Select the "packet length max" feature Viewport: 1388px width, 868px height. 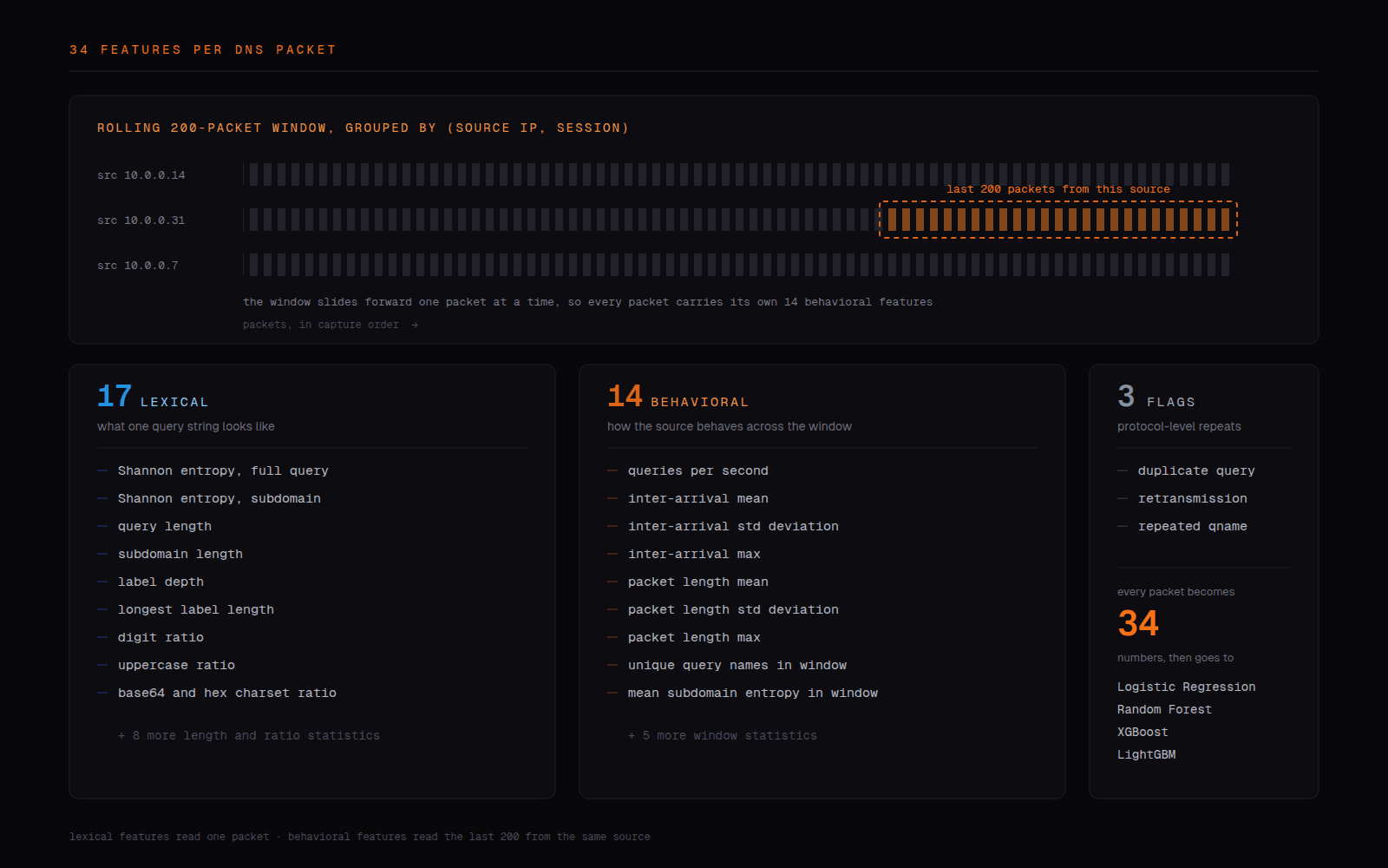694,637
